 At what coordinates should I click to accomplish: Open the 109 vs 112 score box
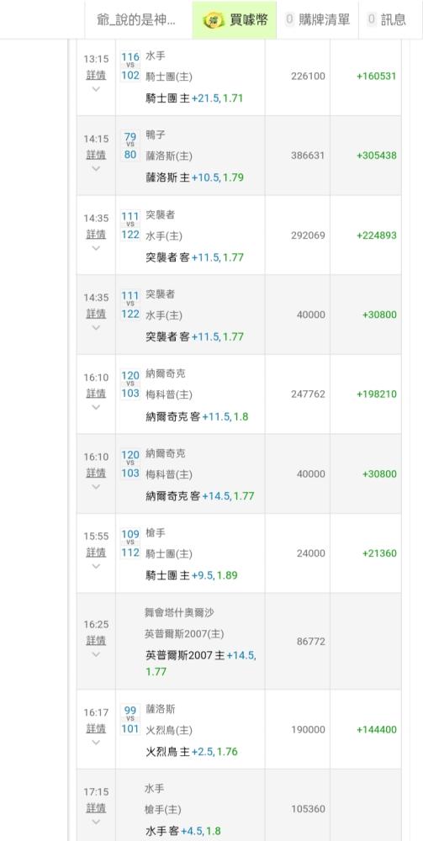130,543
